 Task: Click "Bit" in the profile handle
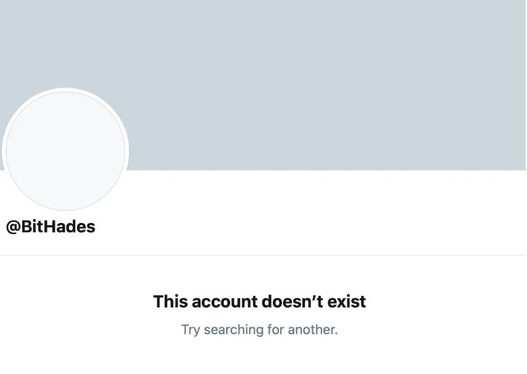coord(32,227)
